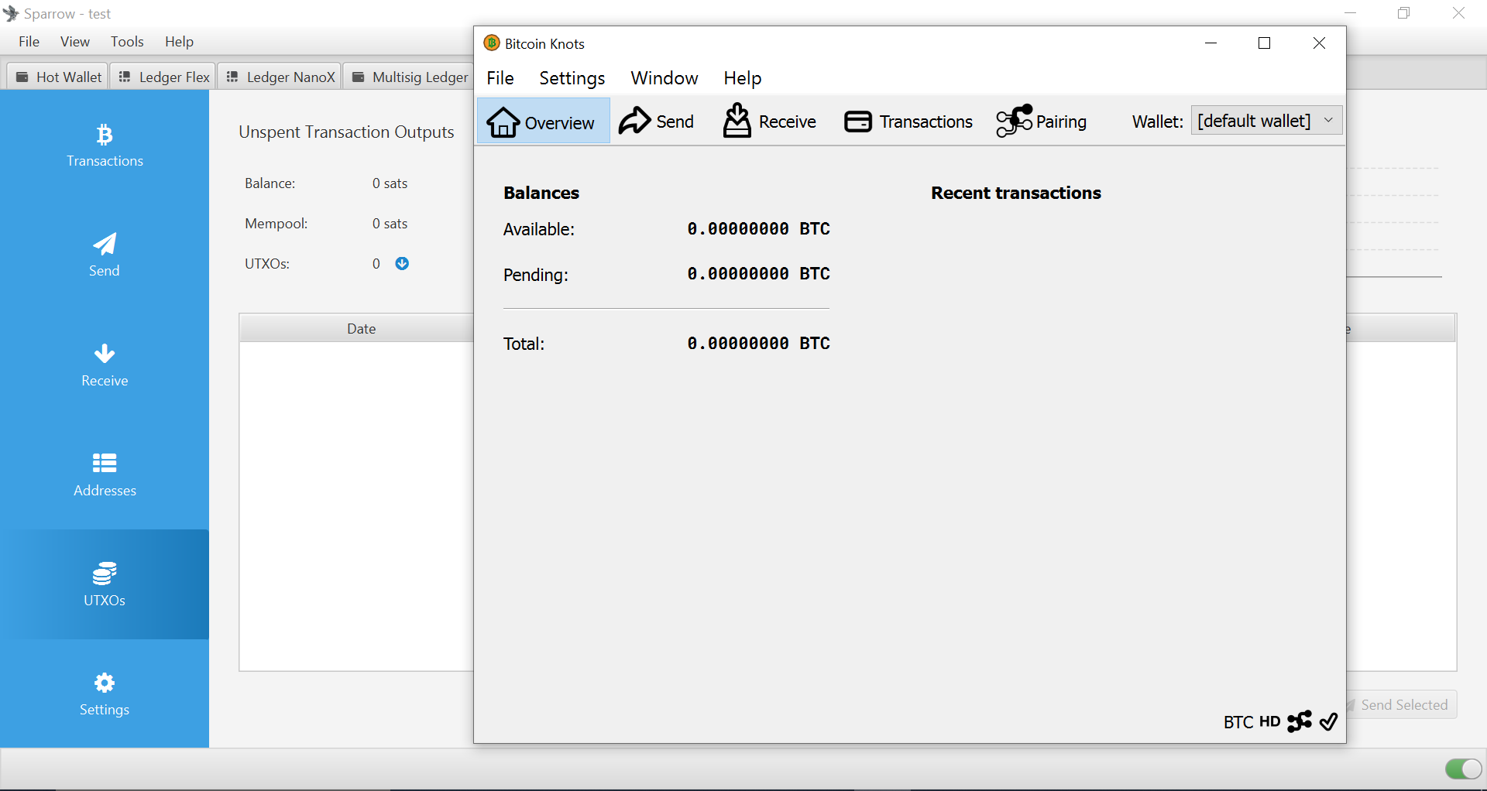Click the blue UTXOs count arrow icon
The width and height of the screenshot is (1487, 791).
(x=402, y=263)
